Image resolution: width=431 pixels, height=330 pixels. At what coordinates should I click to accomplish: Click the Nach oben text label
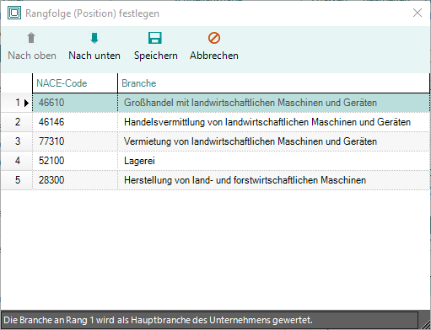click(x=32, y=56)
